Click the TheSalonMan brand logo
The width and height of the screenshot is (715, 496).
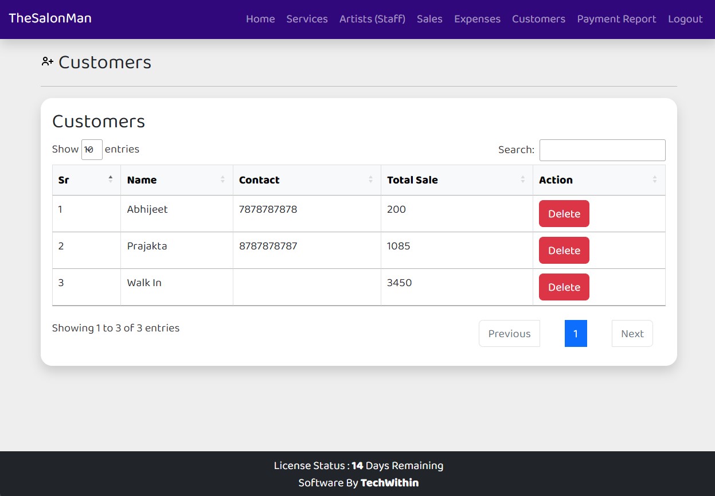pyautogui.click(x=50, y=18)
